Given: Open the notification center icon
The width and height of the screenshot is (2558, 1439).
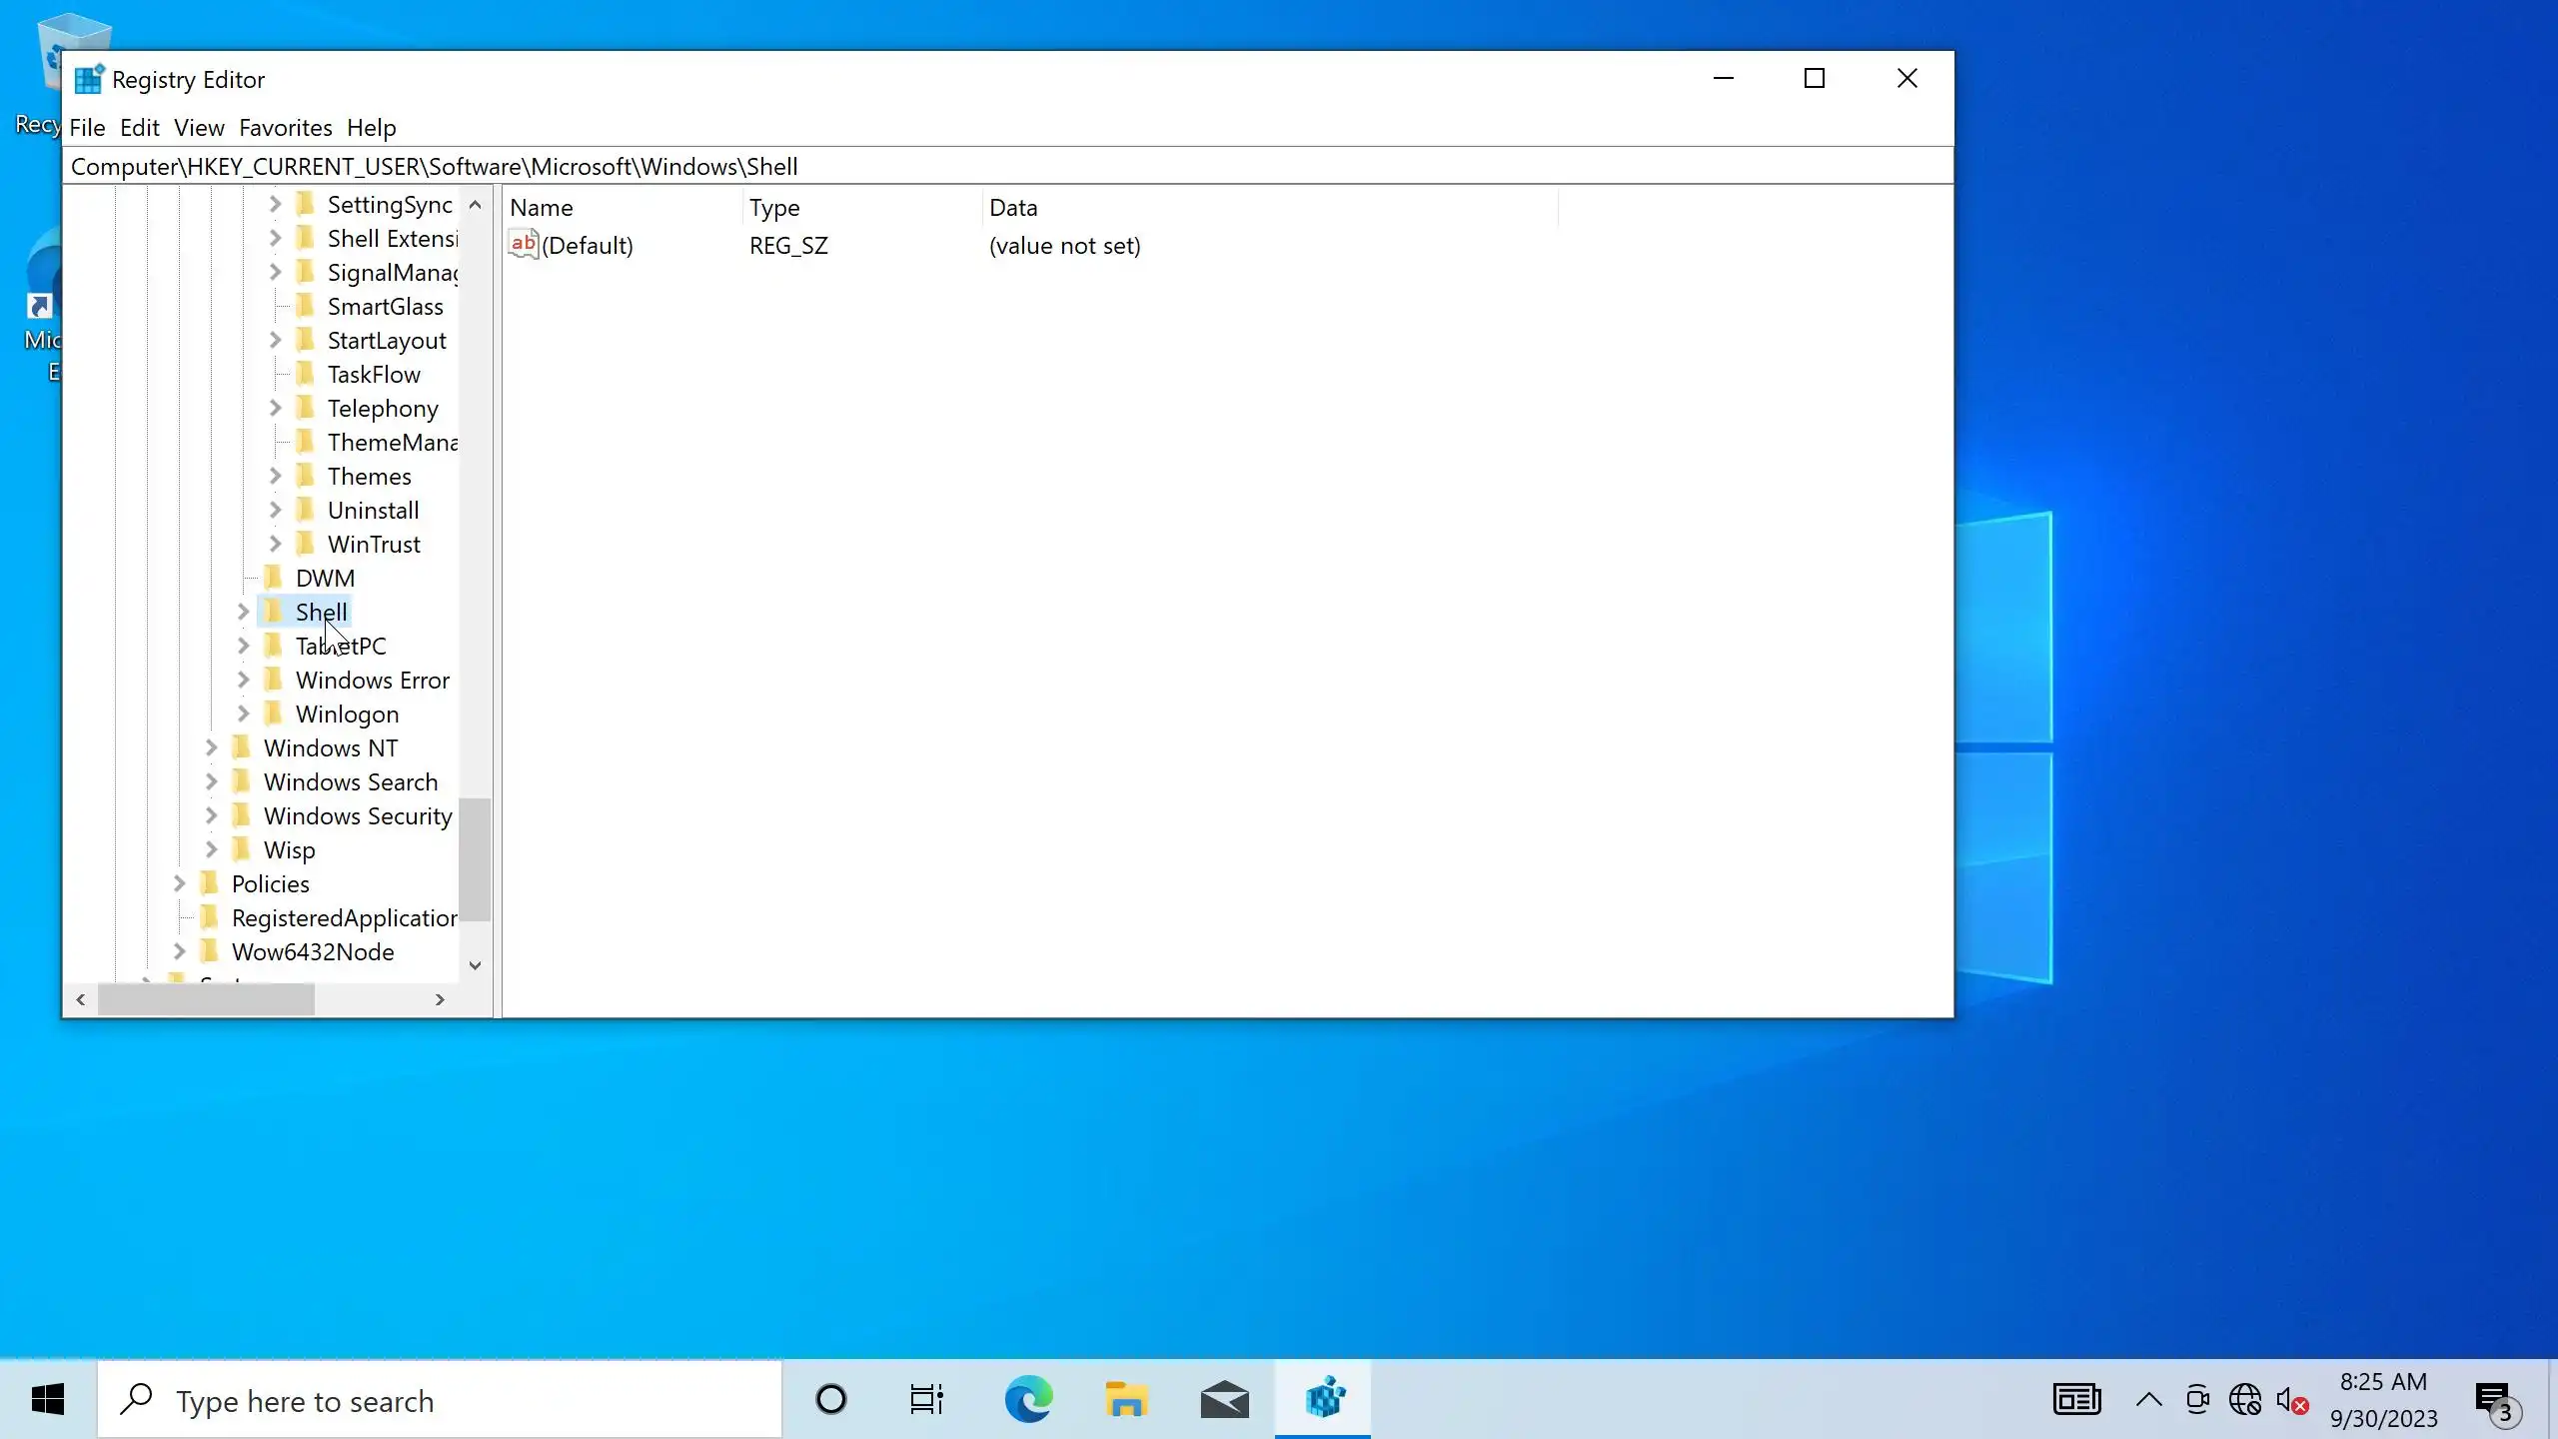Looking at the screenshot, I should point(2495,1399).
